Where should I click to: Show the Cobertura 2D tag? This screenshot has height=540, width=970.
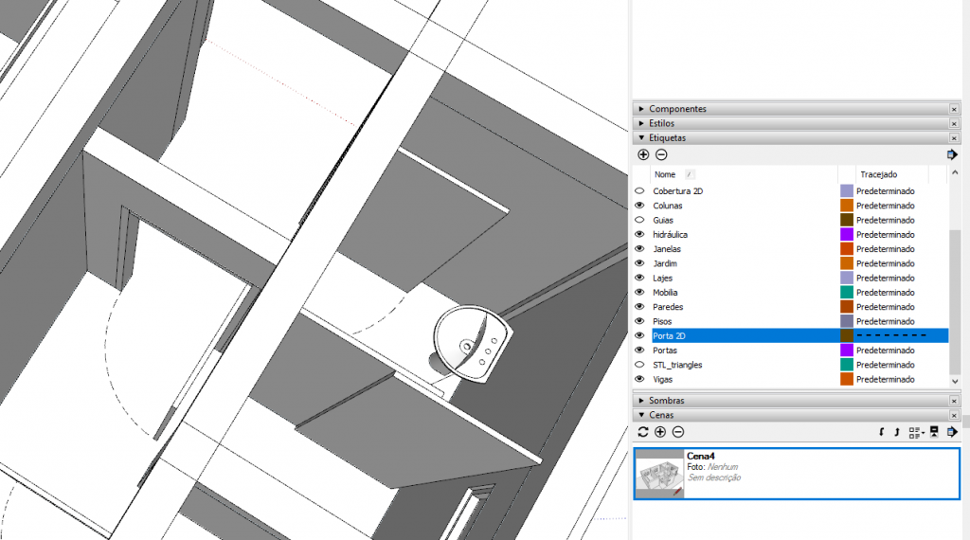point(639,191)
